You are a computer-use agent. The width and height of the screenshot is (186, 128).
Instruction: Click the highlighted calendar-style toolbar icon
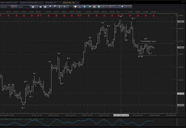40,7
